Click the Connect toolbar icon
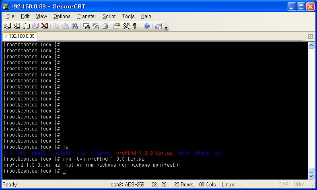 coord(8,26)
